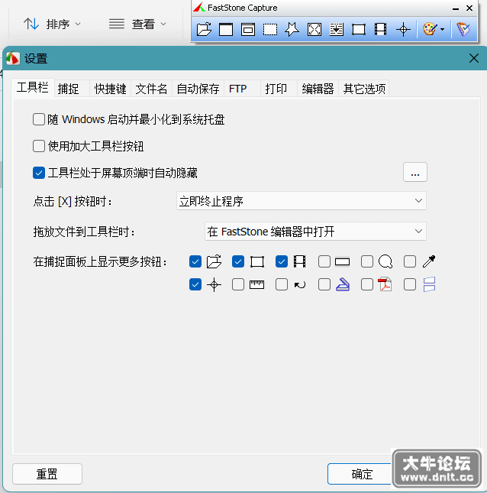Click the Settings icon at toolbar's right end
The image size is (487, 493).
pos(463,30)
